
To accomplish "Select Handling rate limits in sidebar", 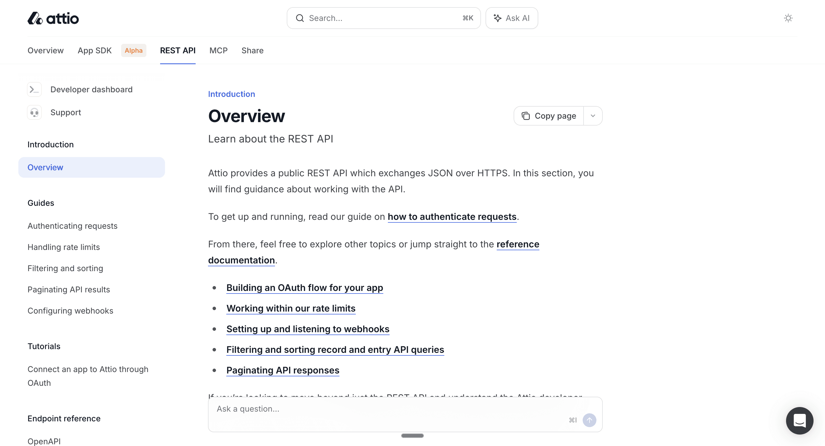I will [x=63, y=247].
